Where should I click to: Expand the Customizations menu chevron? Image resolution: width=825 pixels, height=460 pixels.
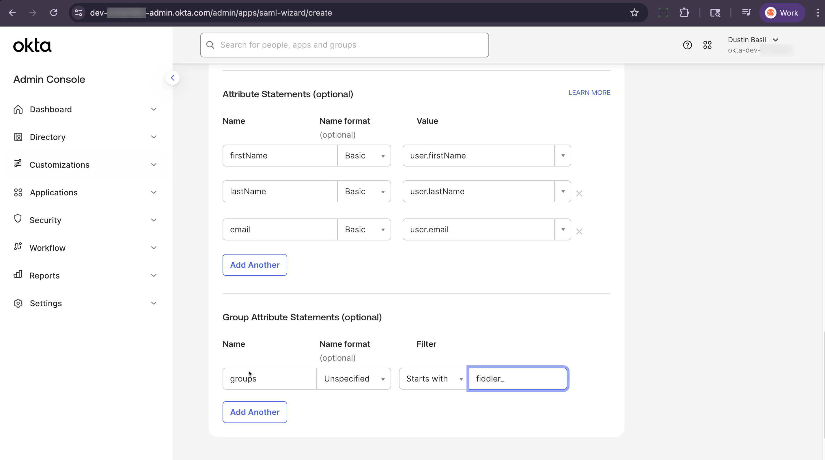(x=154, y=164)
